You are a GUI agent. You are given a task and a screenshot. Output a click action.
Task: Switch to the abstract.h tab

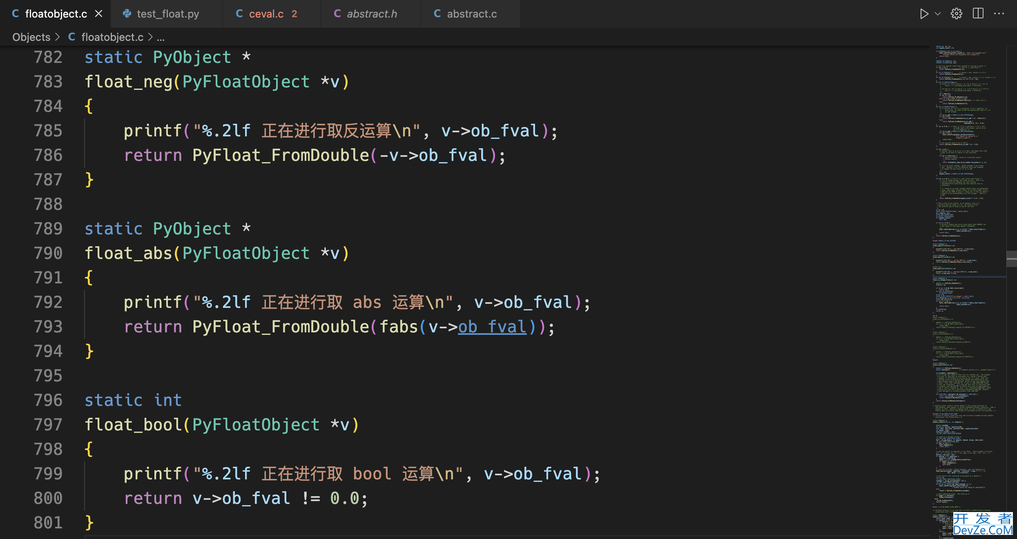point(370,14)
